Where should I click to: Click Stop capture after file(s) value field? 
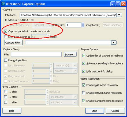pos(41,81)
